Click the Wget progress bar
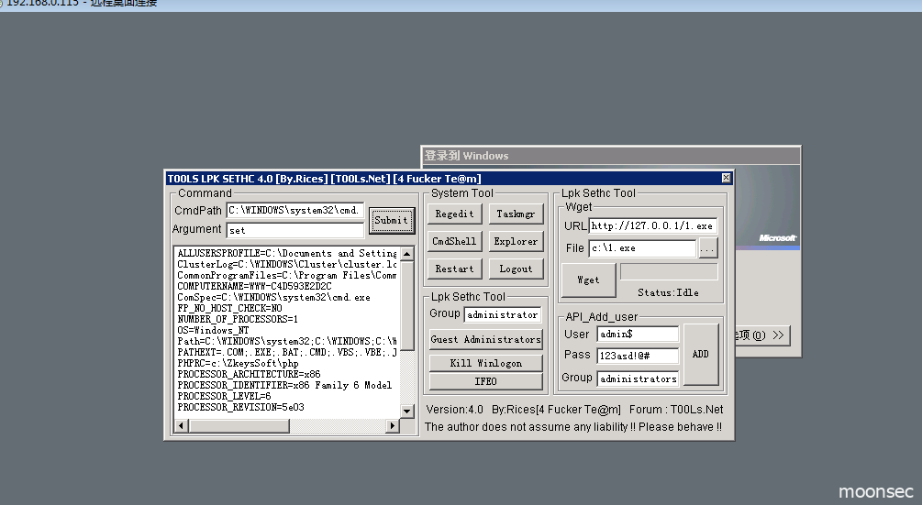 tap(669, 272)
